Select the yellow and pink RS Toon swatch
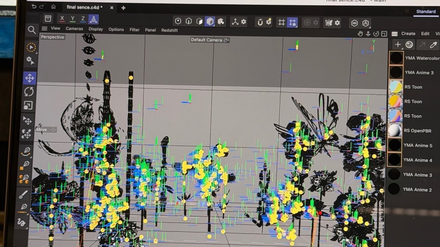Viewport: 440px width, 247px height. point(396,101)
